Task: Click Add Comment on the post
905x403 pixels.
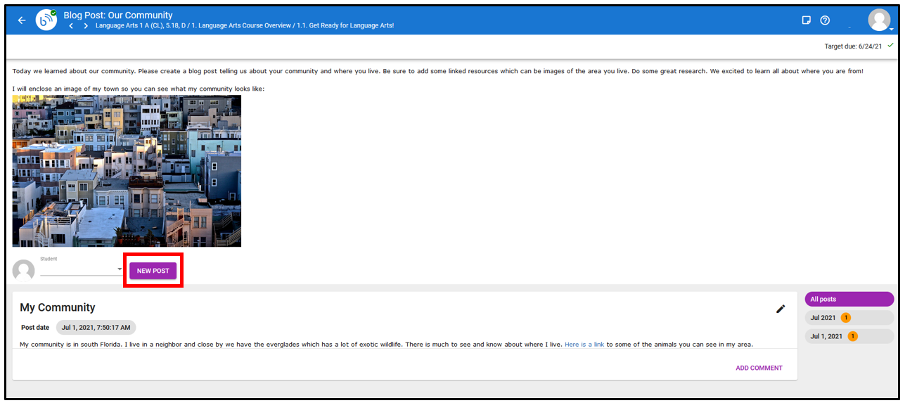Action: tap(759, 368)
